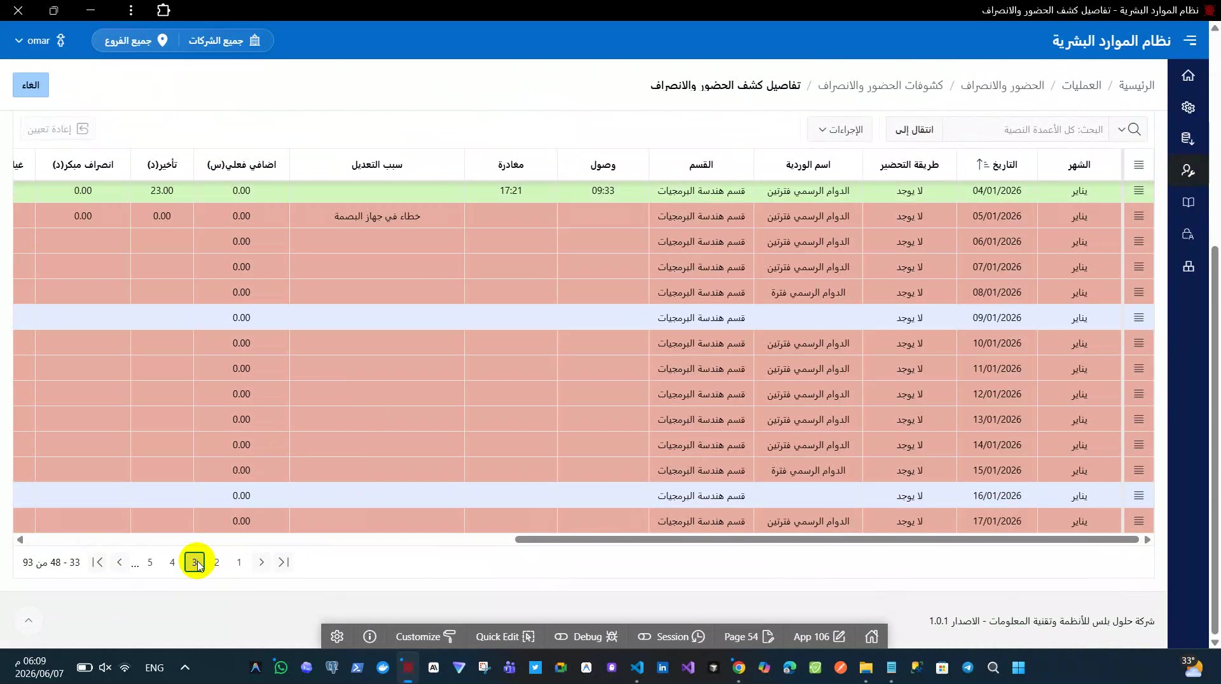Viewport: 1221px width, 684px height.
Task: Open Telegram from the taskbar
Action: pos(967,667)
